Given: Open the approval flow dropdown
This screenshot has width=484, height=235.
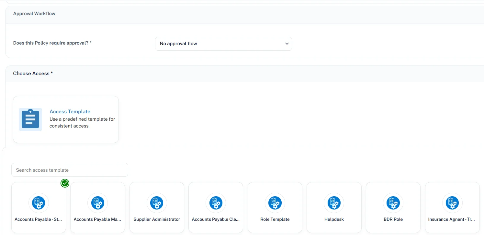Looking at the screenshot, I should point(223,44).
